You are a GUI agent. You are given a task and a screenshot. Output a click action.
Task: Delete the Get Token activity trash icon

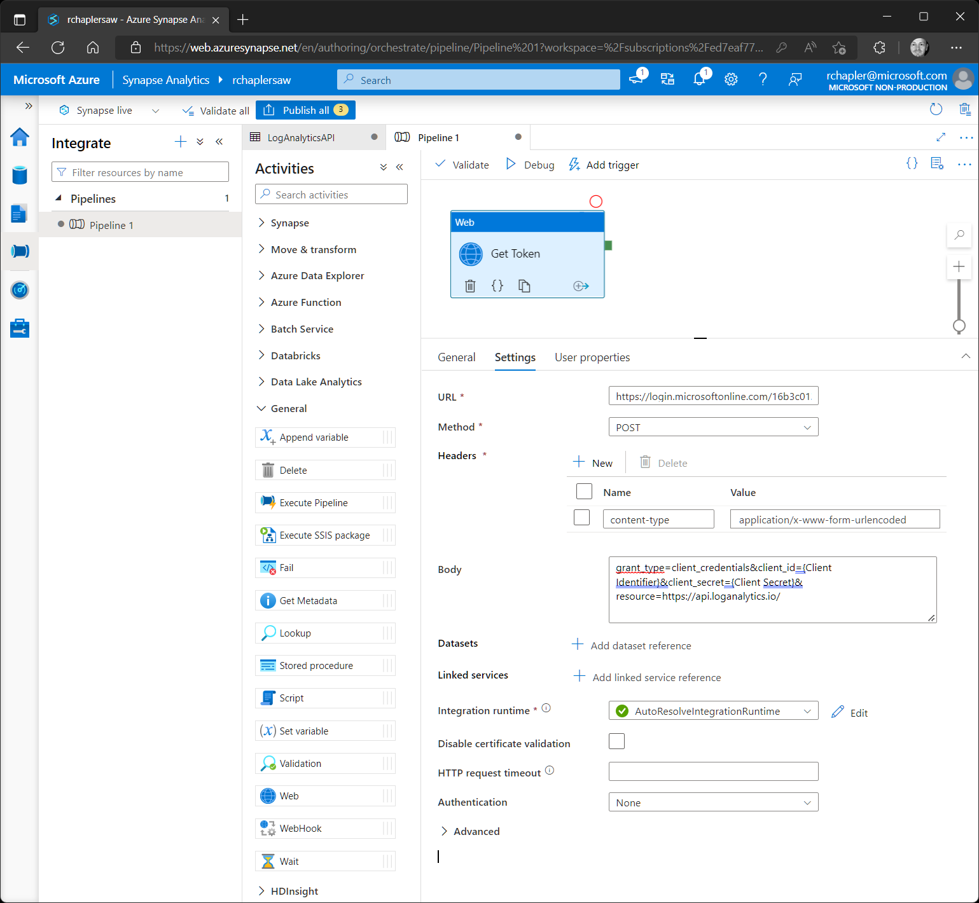(470, 286)
